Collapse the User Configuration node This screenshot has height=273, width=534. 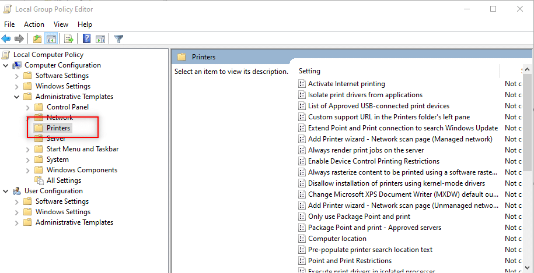(6, 191)
